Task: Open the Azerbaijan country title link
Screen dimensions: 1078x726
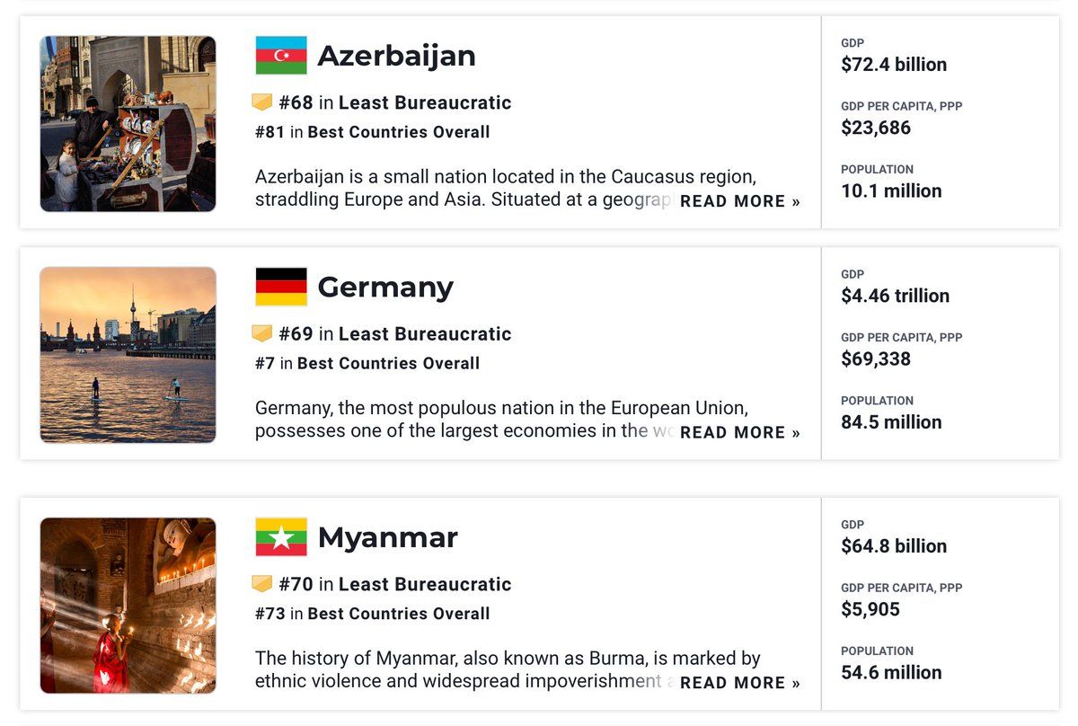Action: [396, 56]
